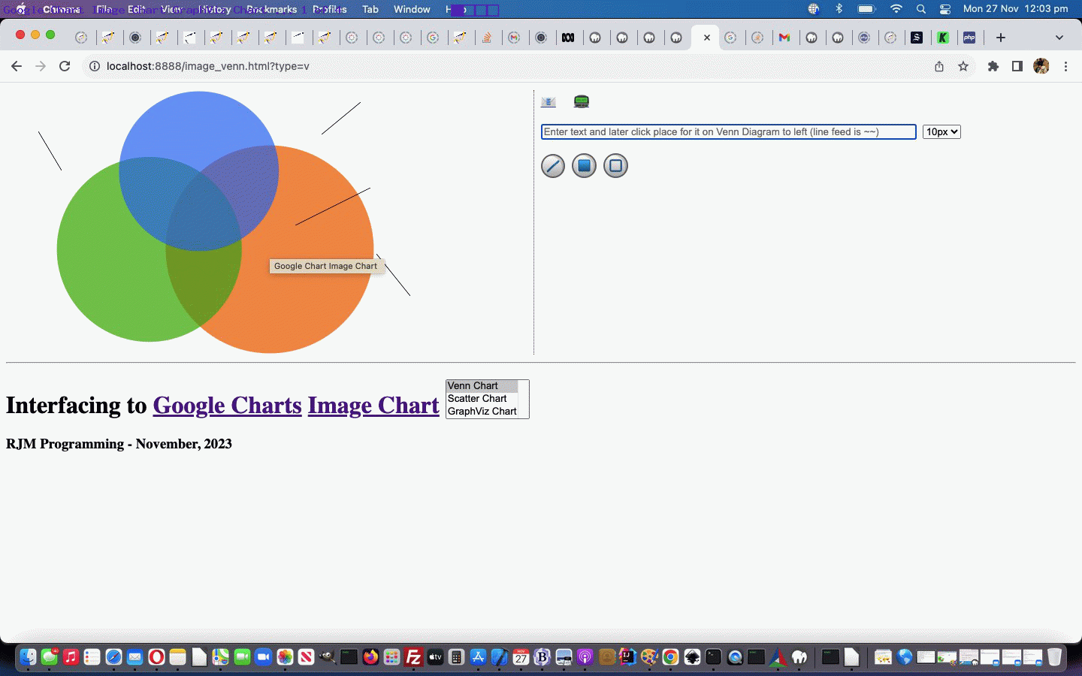Image resolution: width=1082 pixels, height=676 pixels.
Task: Open the Bluetooth status menu
Action: pyautogui.click(x=839, y=9)
